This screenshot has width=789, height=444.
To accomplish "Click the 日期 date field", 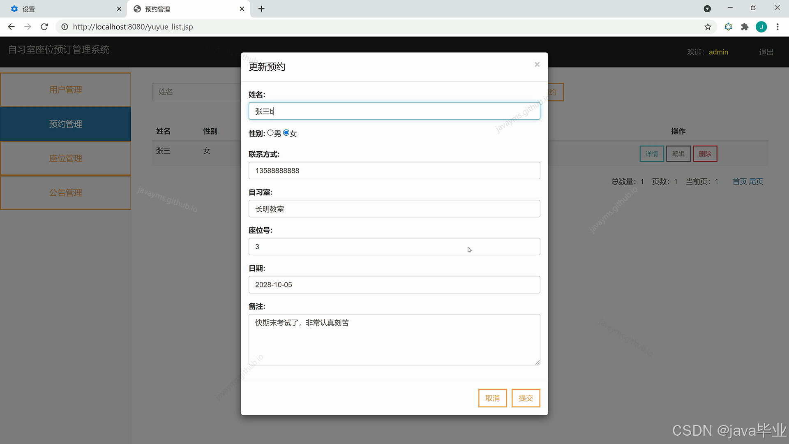I will tap(394, 284).
